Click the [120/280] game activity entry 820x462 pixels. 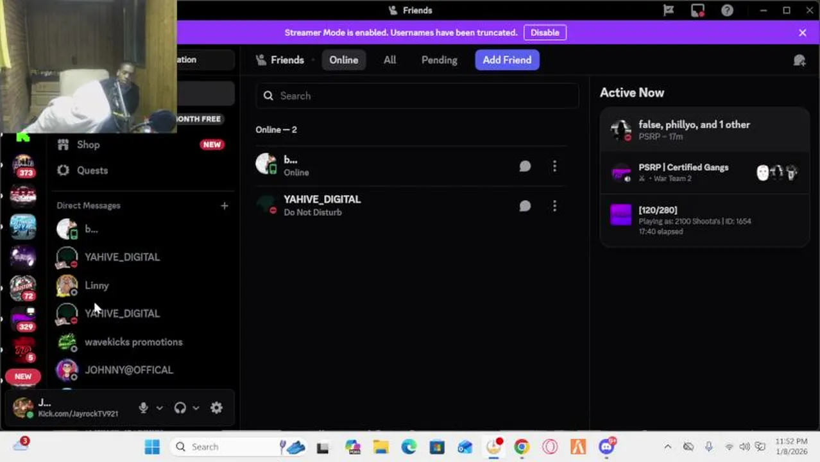click(x=705, y=220)
